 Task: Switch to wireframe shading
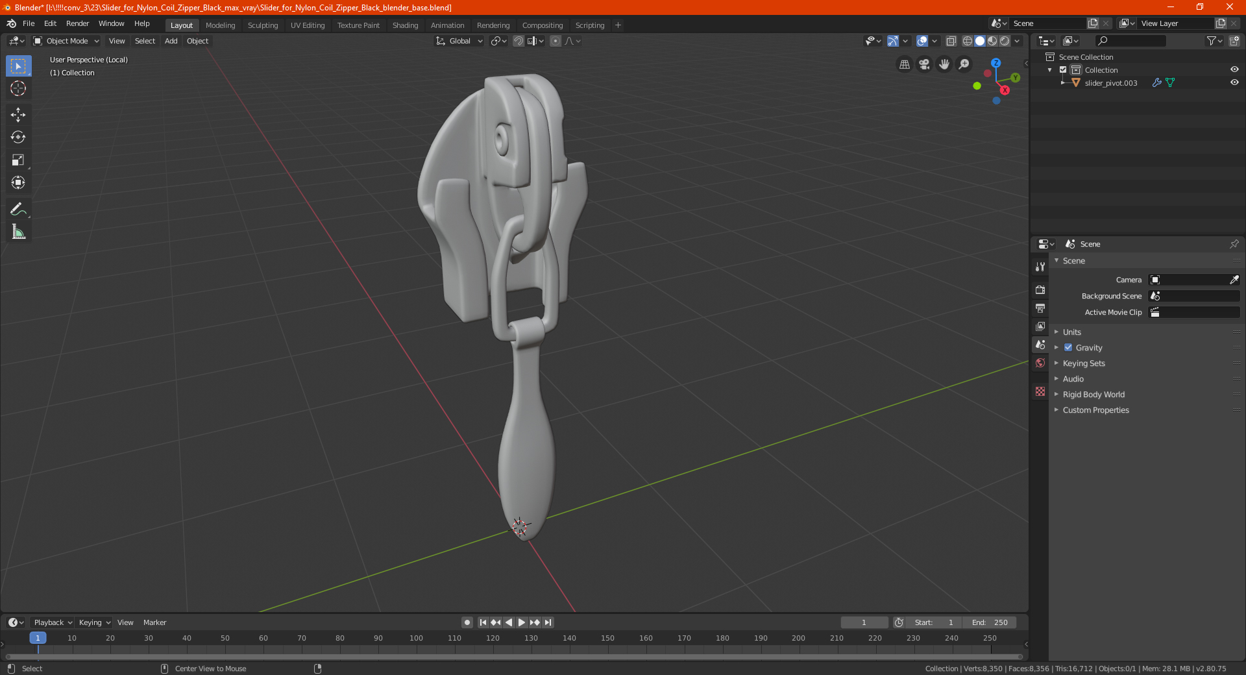[x=968, y=41]
